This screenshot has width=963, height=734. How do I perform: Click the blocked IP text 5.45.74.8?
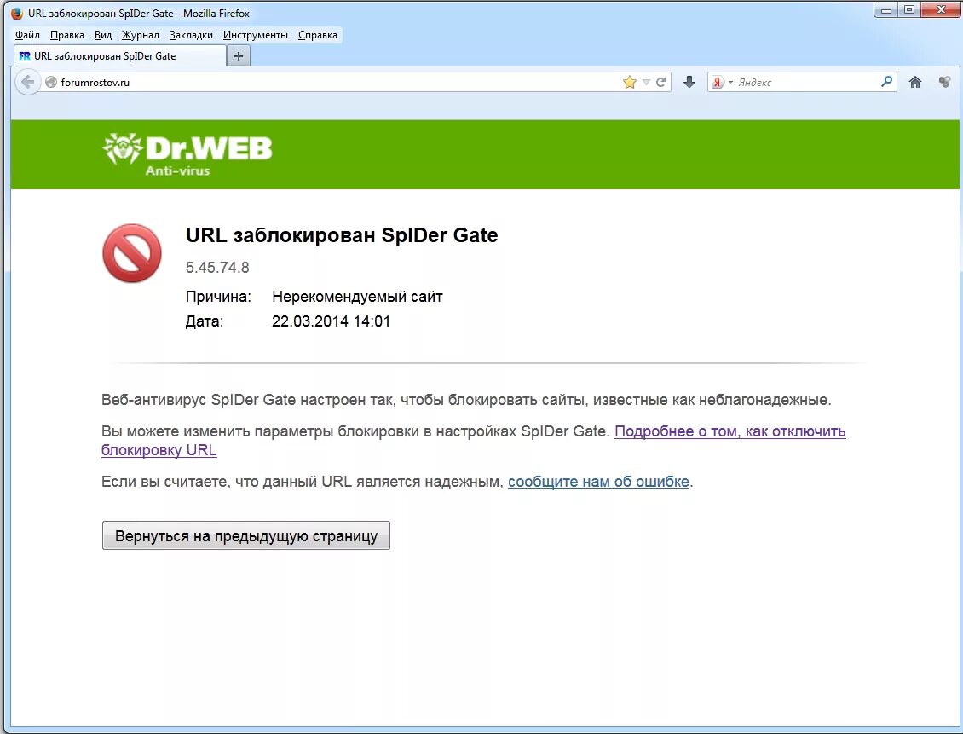point(217,267)
